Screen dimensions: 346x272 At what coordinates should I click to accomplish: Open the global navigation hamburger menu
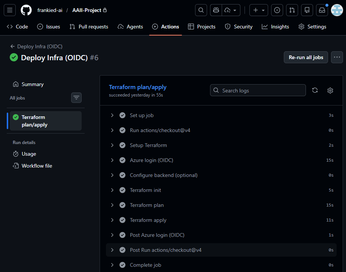[10, 10]
